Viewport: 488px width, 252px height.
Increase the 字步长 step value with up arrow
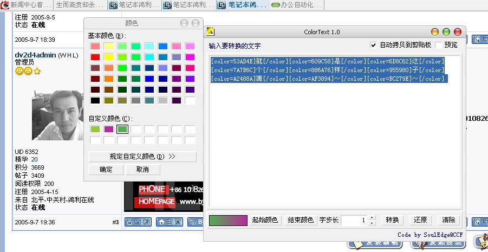tap(372, 218)
